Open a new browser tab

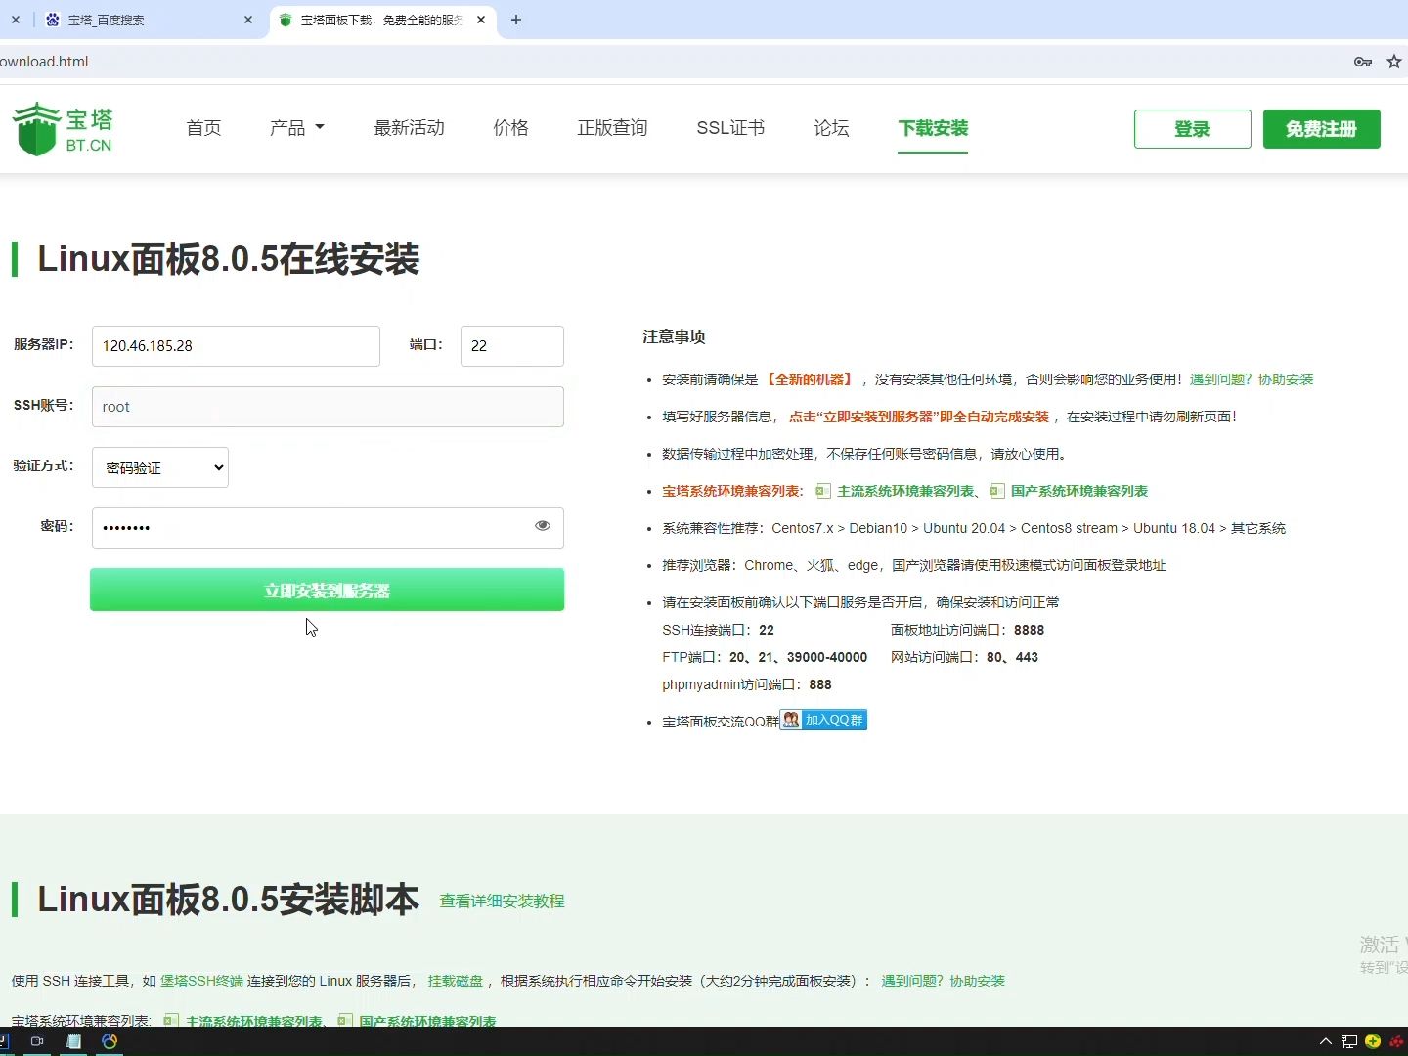pyautogui.click(x=516, y=20)
